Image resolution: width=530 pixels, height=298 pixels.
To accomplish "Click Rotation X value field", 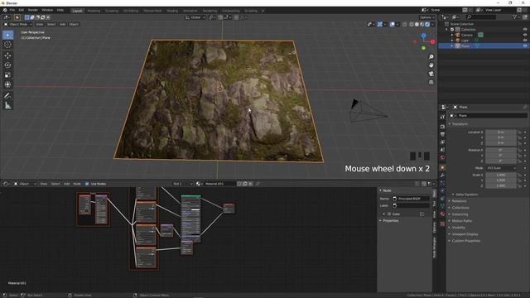I will tap(501, 150).
